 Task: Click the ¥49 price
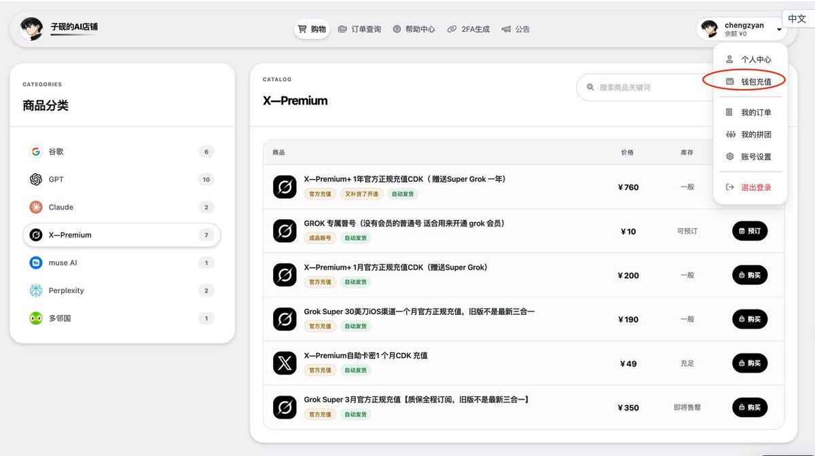pyautogui.click(x=628, y=364)
